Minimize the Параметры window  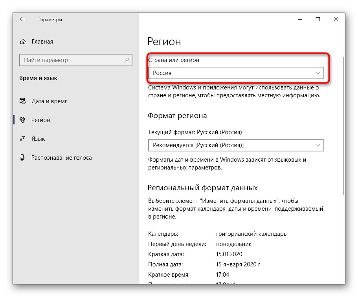point(299,19)
